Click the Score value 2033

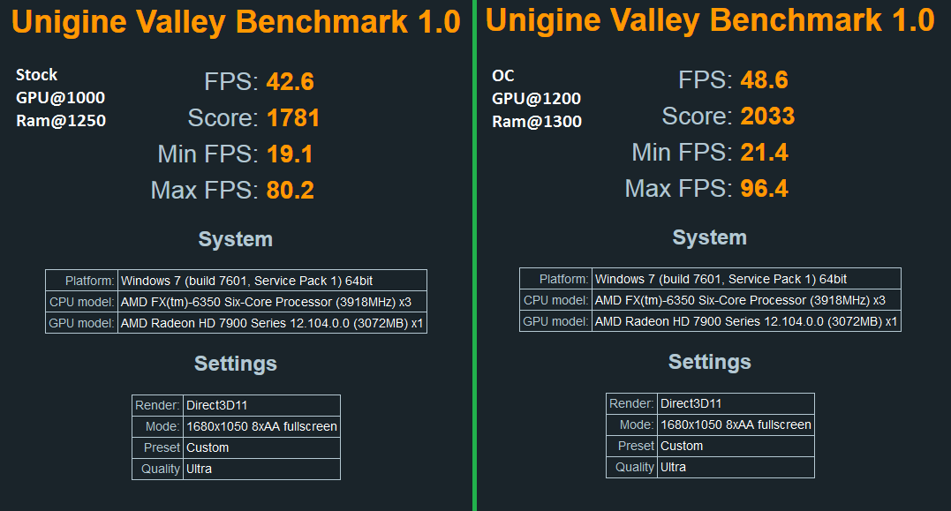pyautogui.click(x=767, y=116)
